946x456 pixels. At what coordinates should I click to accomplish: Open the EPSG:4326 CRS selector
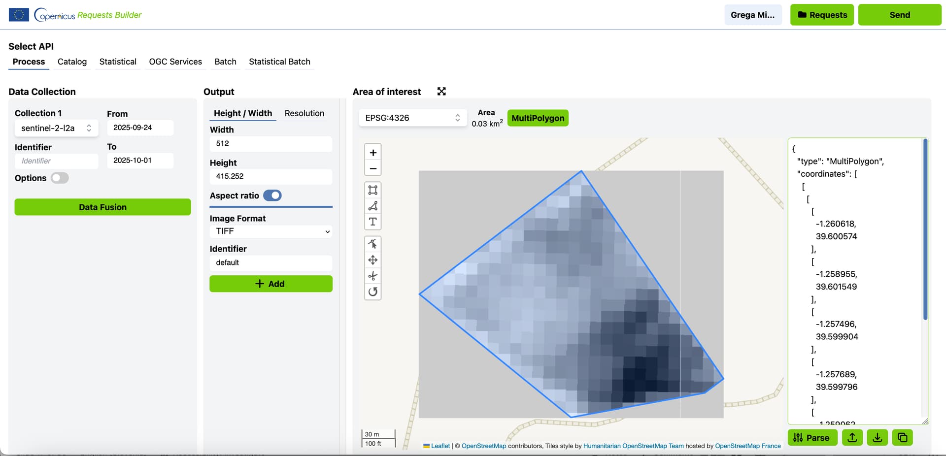click(412, 118)
